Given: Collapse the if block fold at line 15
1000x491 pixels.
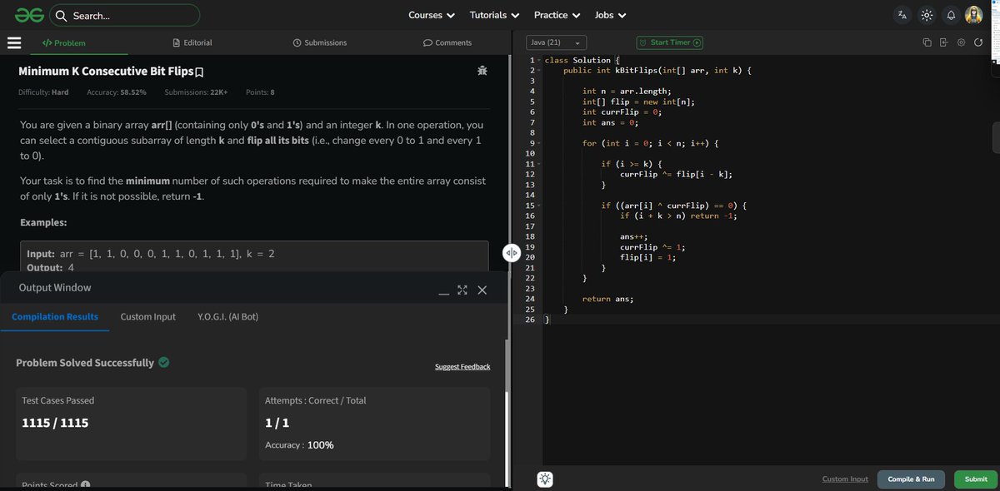Looking at the screenshot, I should tap(539, 206).
